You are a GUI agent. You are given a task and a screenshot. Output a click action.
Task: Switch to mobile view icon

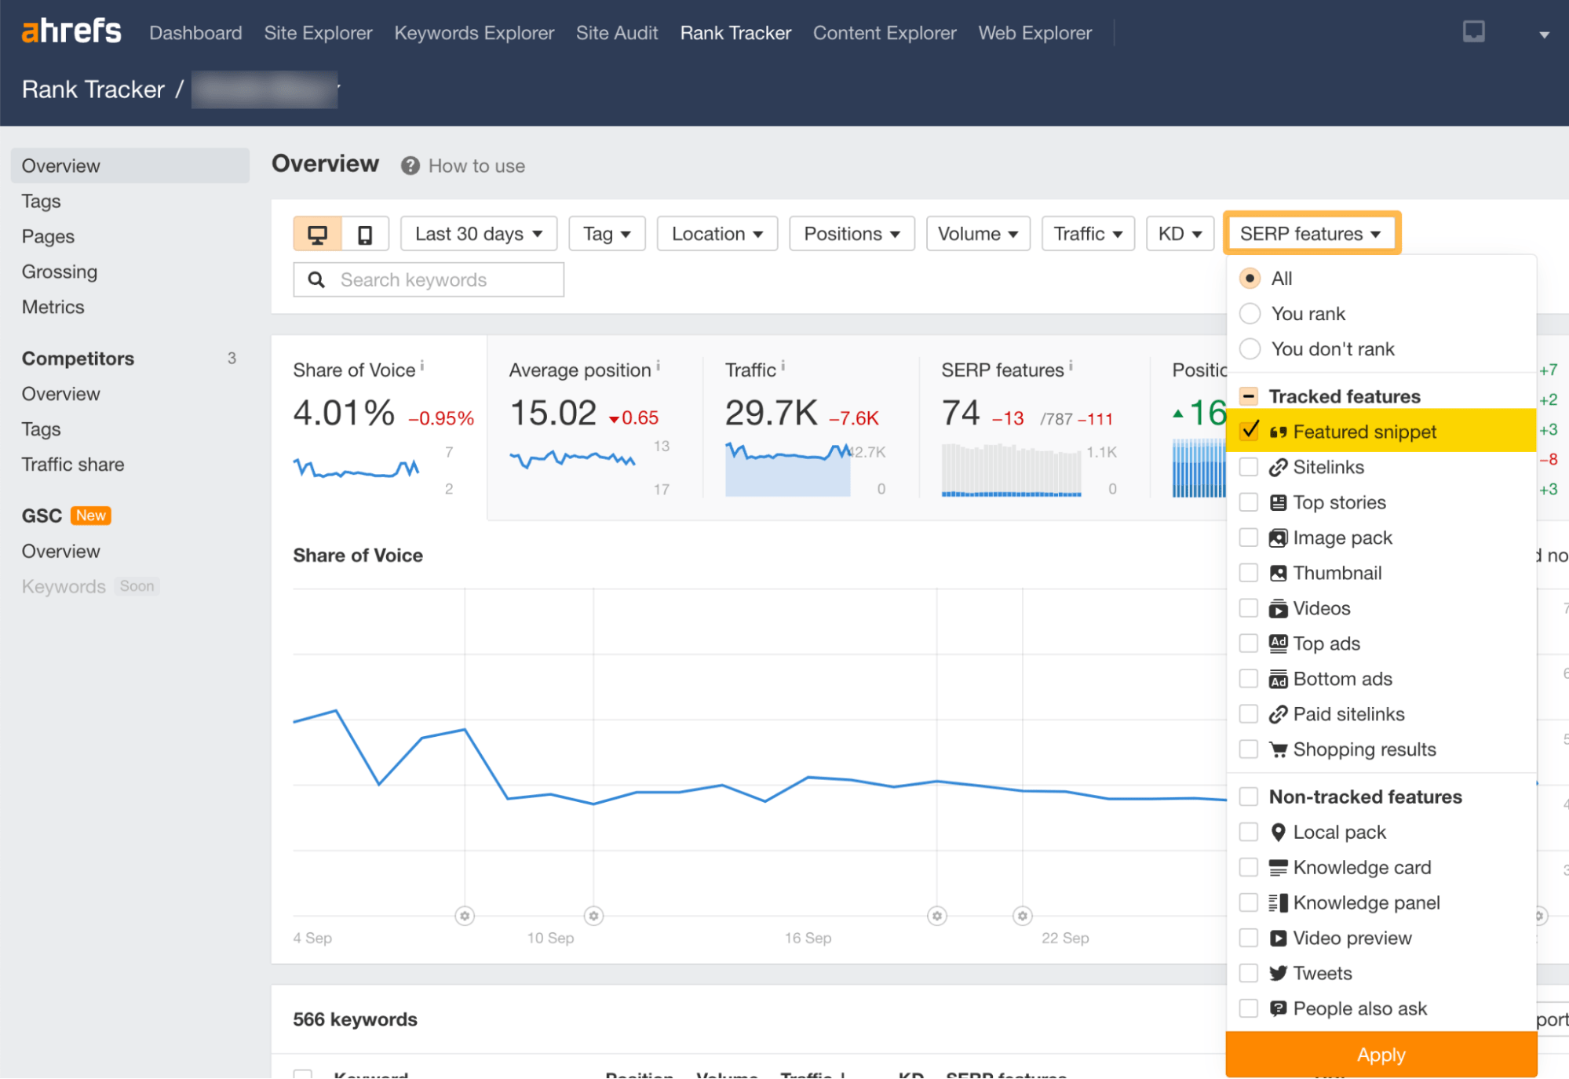[365, 233]
